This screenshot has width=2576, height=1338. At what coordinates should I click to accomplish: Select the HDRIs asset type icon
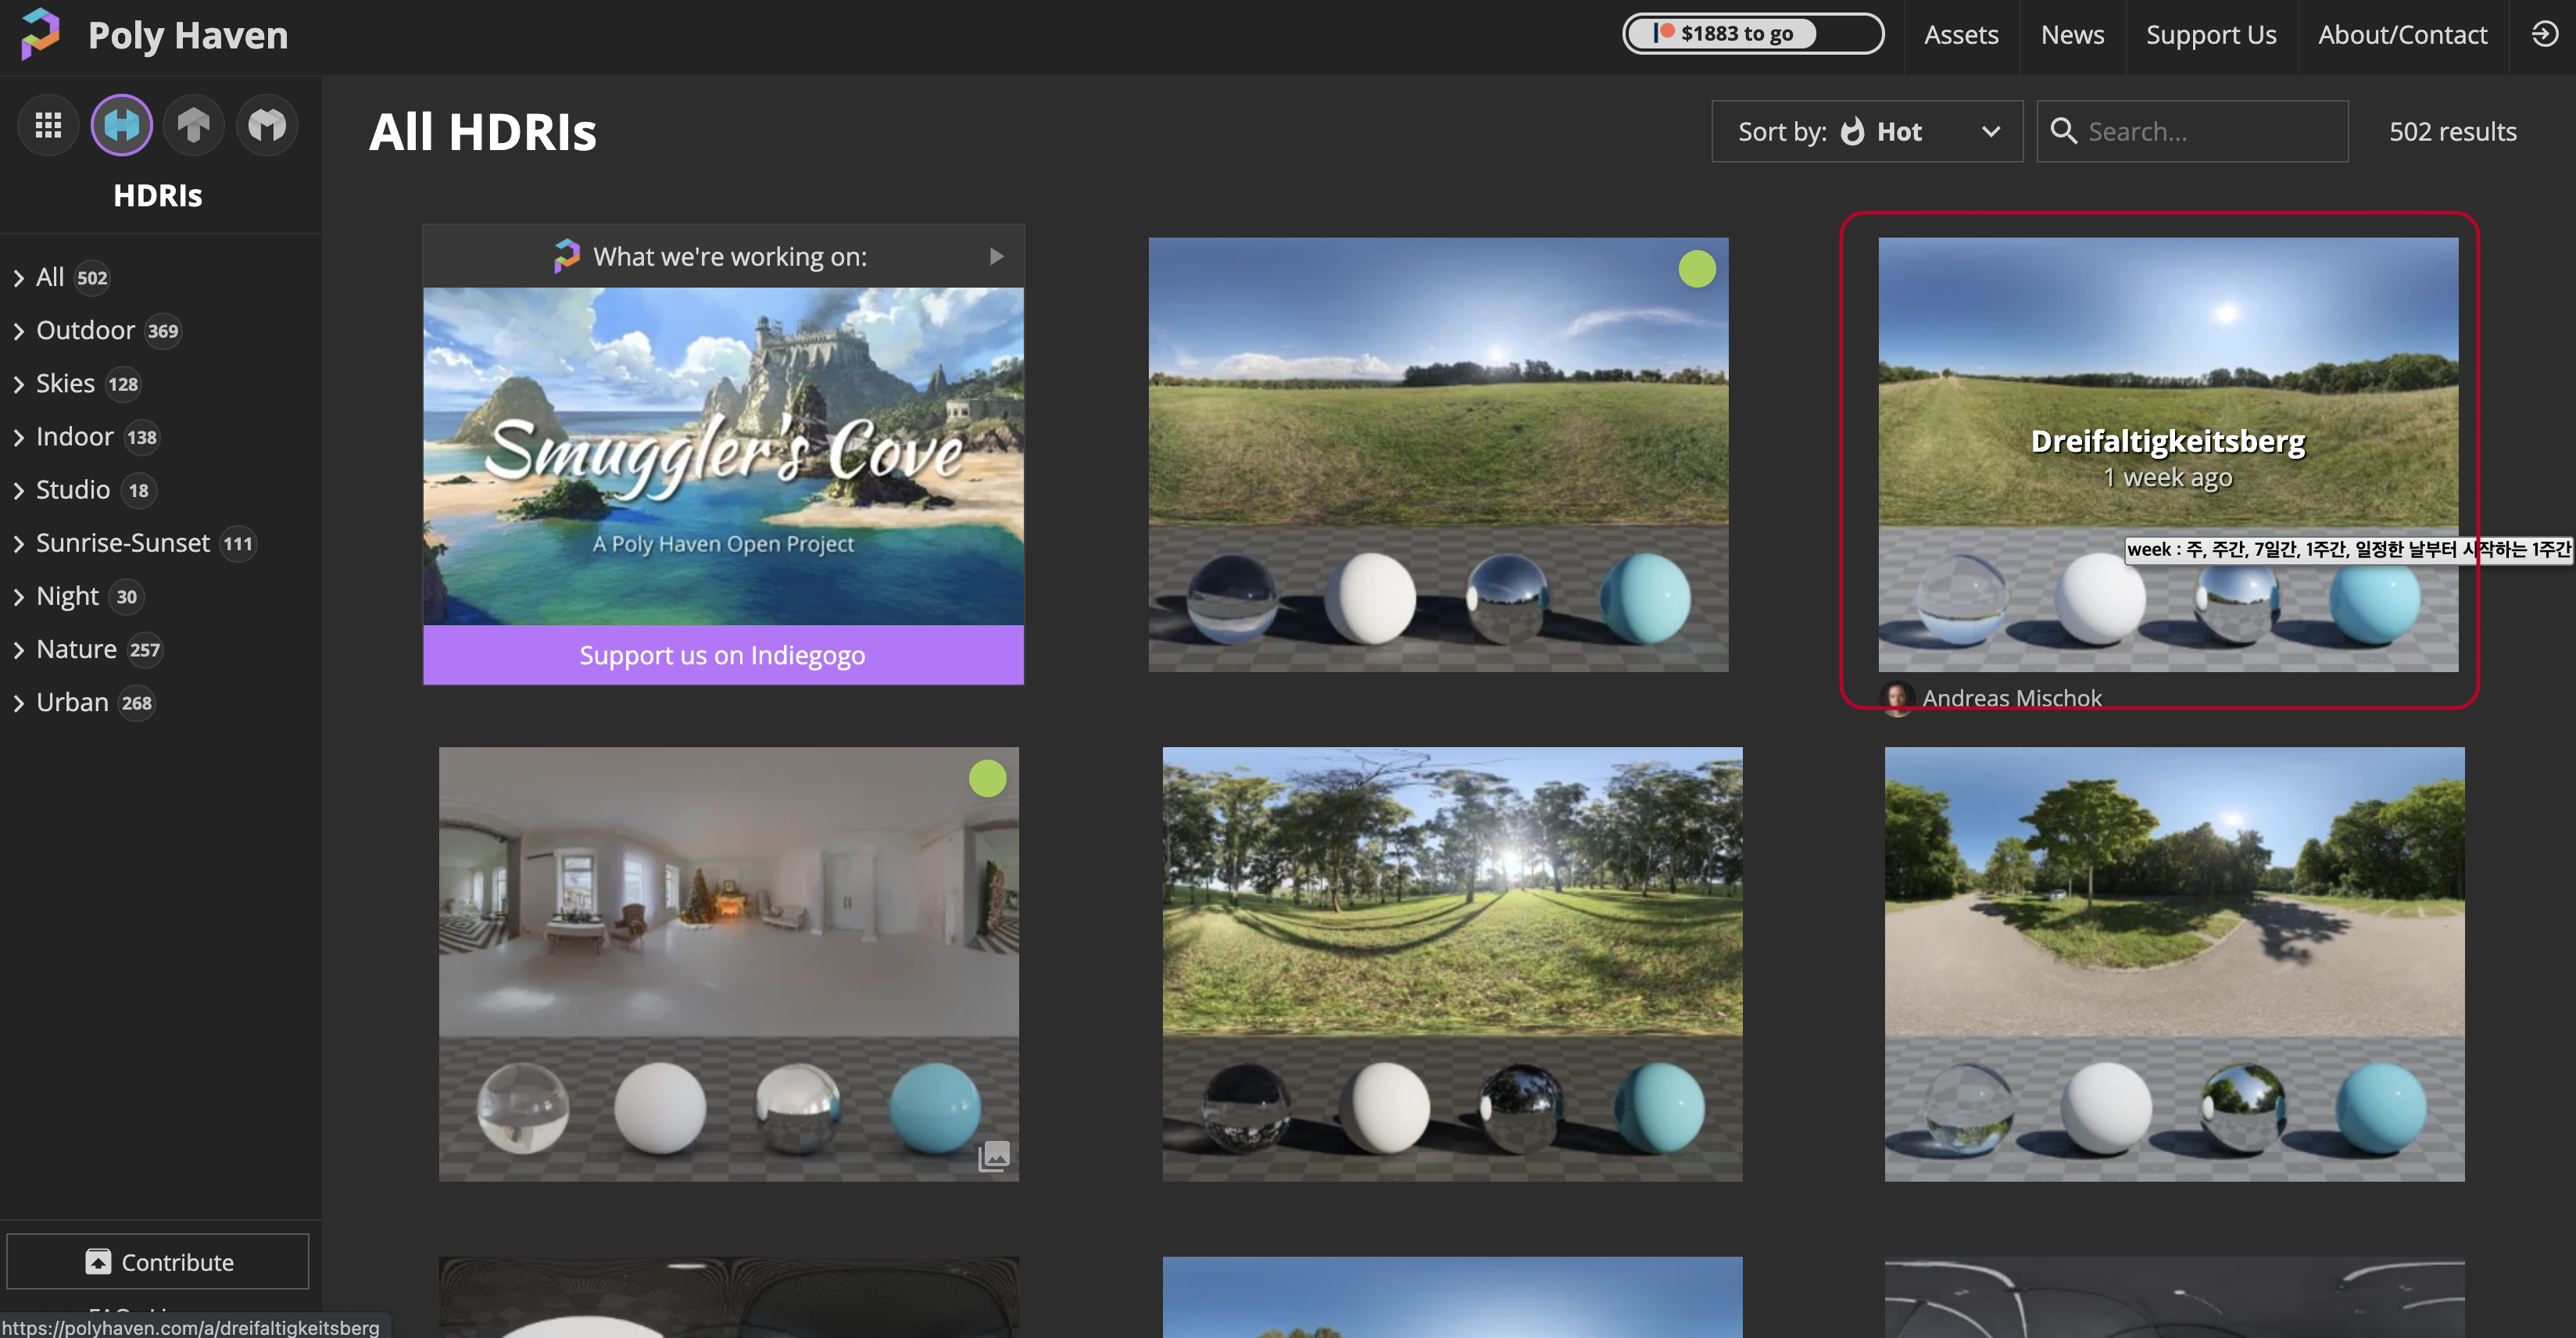click(121, 125)
